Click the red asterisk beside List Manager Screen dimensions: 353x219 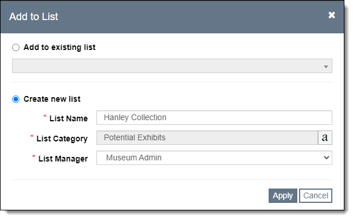click(34, 156)
